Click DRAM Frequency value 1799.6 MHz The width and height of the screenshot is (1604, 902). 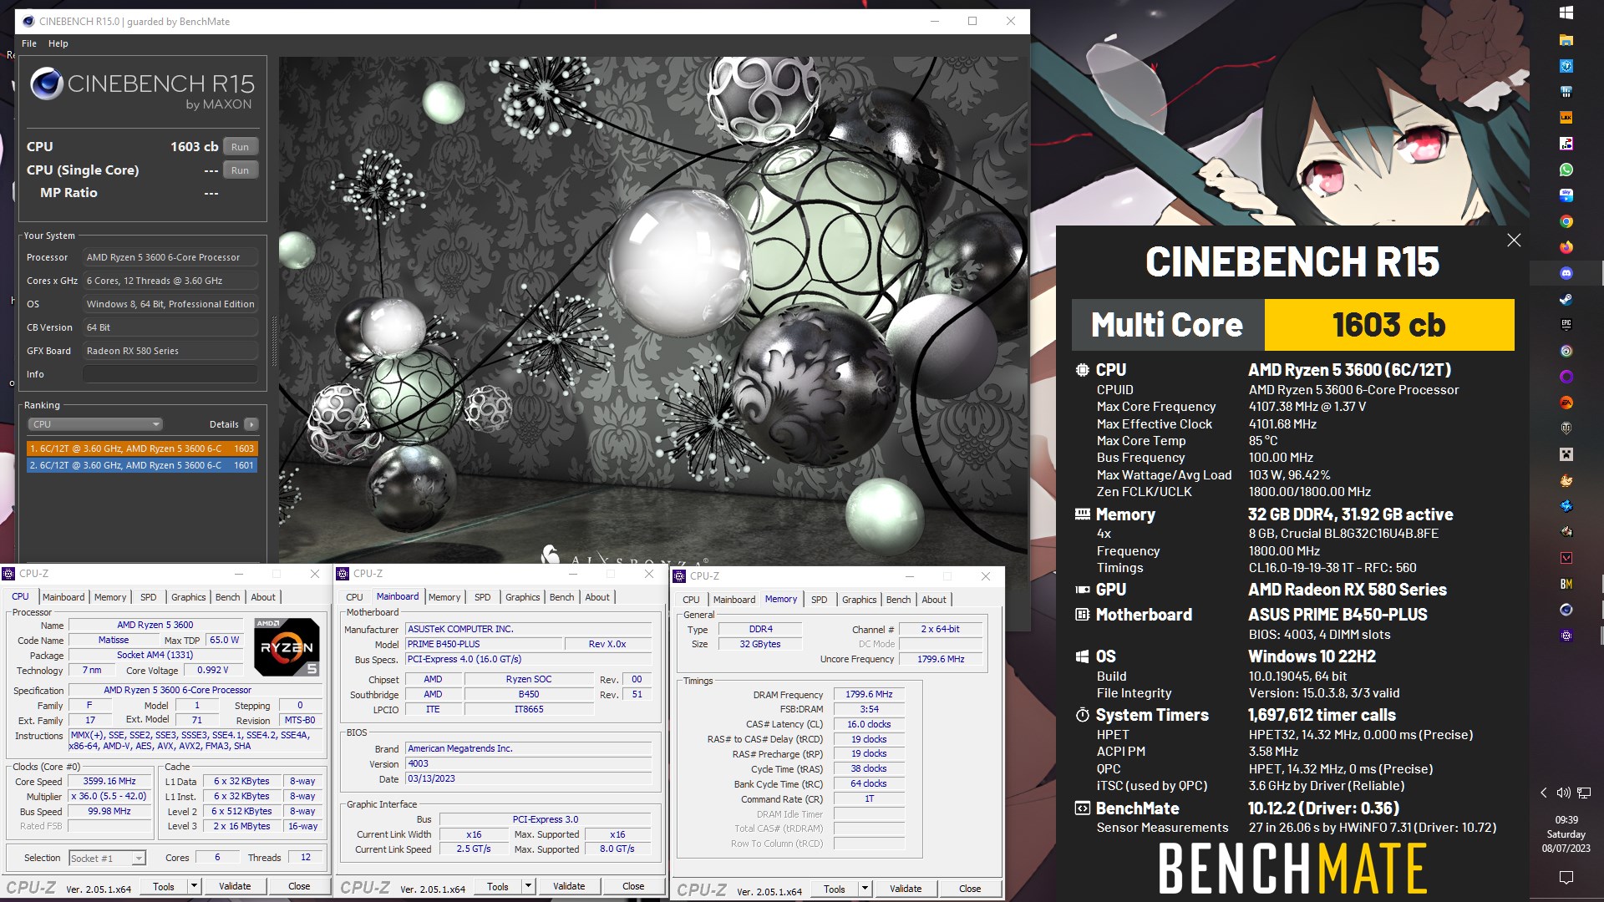(869, 694)
